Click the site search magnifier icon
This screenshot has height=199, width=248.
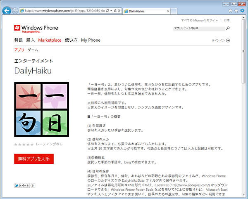228,28
